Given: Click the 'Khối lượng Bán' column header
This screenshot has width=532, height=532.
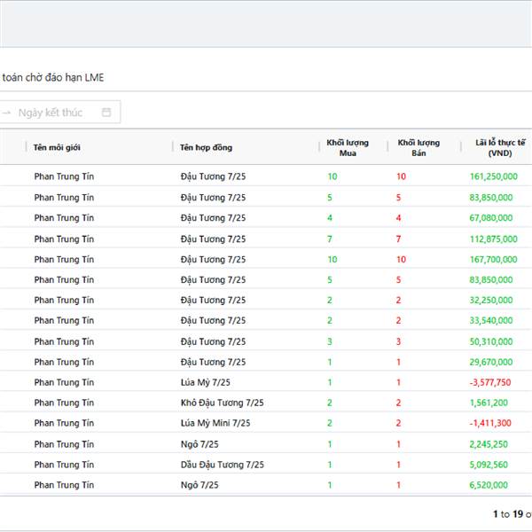Looking at the screenshot, I should pos(419,147).
